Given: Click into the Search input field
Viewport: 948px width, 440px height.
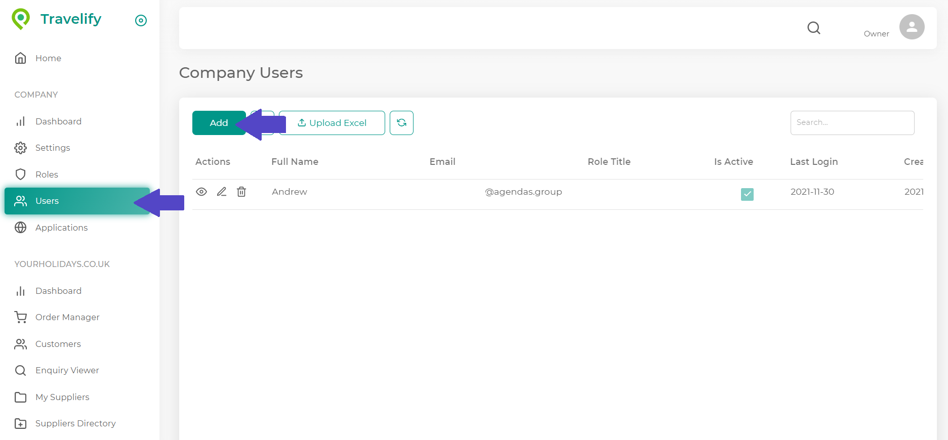Looking at the screenshot, I should click(852, 123).
